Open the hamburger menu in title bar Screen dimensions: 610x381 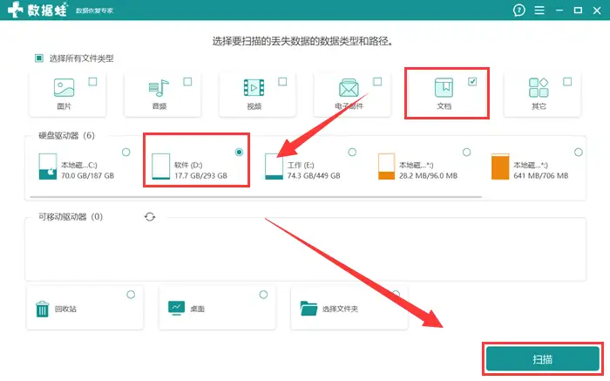539,10
